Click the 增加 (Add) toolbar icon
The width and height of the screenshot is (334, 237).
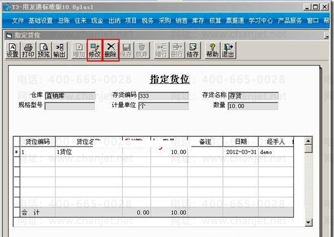tap(79, 50)
